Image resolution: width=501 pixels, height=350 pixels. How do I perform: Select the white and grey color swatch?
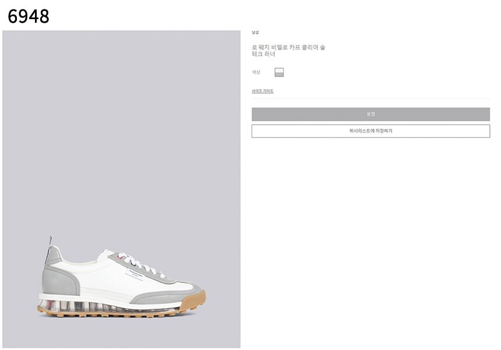pos(279,72)
